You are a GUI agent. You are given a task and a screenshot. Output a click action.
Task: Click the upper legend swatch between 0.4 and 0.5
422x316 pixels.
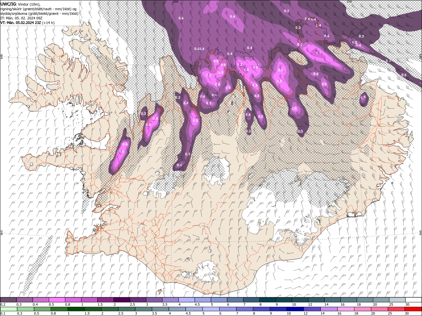[x=41, y=300]
